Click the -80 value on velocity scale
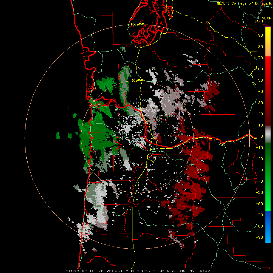 pyautogui.click(x=259, y=226)
